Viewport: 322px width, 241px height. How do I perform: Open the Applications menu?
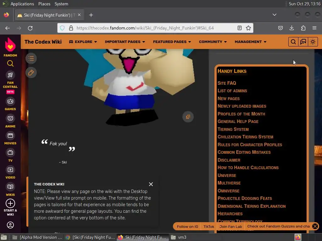tap(22, 4)
